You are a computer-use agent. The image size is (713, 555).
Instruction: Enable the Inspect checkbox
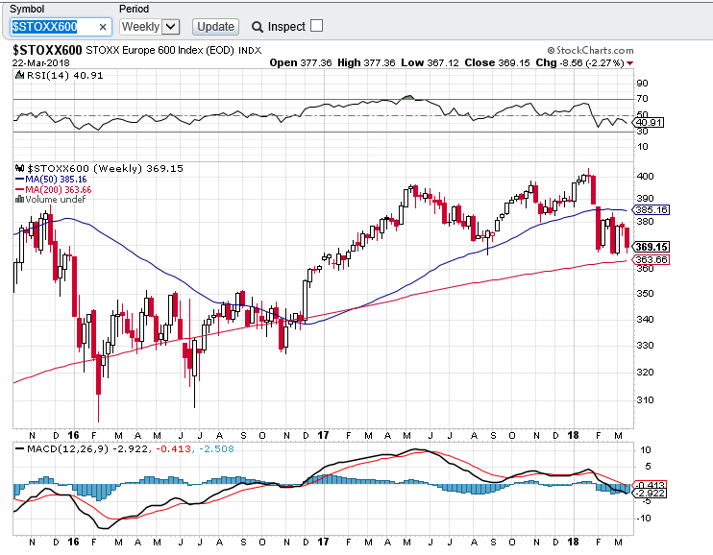coord(317,26)
